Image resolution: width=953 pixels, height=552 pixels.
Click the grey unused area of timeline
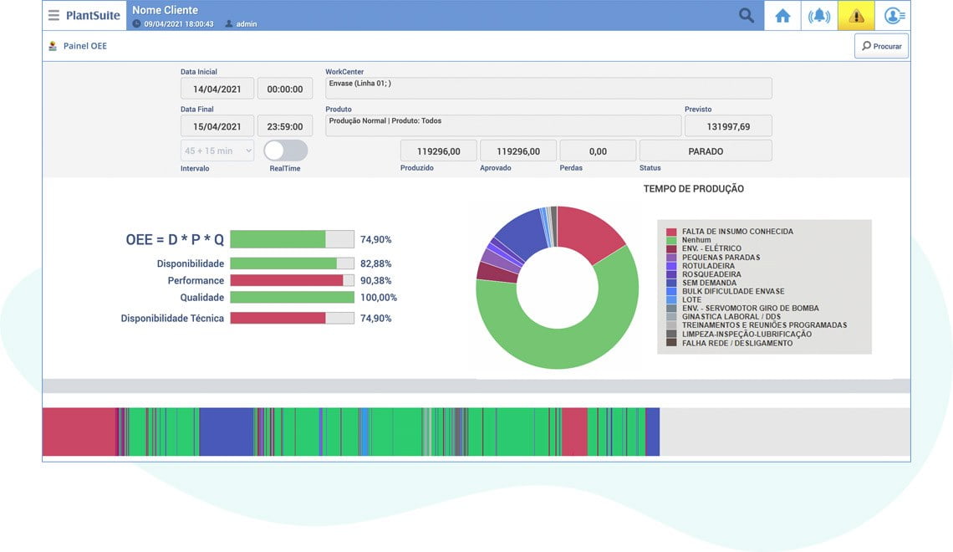click(x=785, y=432)
